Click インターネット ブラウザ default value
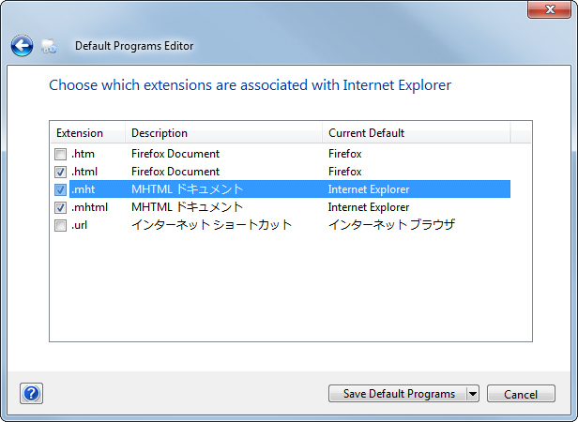 (392, 225)
